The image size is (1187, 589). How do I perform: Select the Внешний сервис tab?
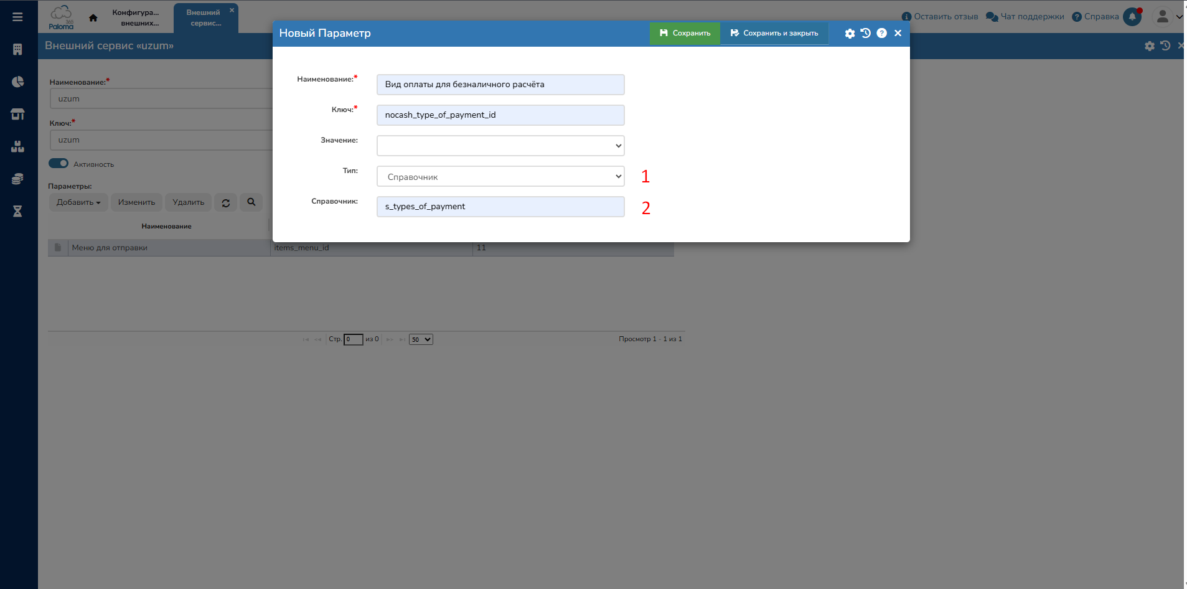click(x=204, y=17)
